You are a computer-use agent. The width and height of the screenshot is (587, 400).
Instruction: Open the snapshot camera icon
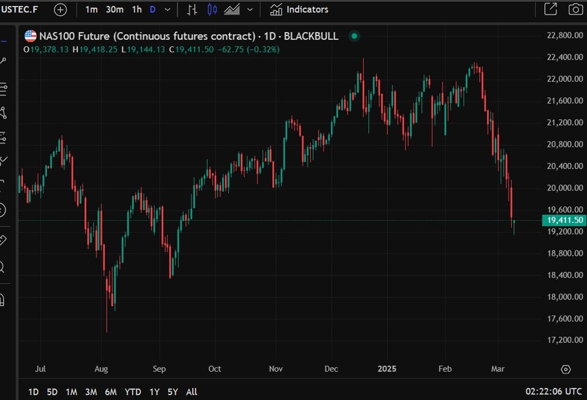pyautogui.click(x=576, y=10)
